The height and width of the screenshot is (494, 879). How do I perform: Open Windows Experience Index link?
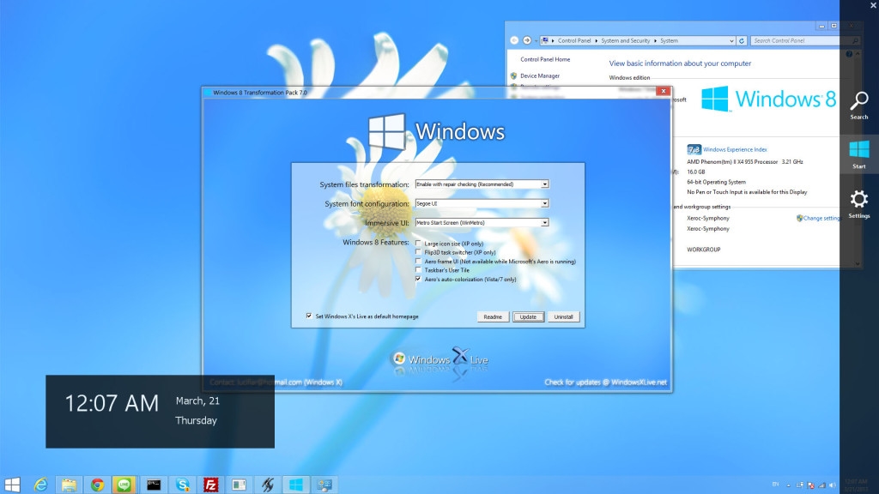point(735,149)
